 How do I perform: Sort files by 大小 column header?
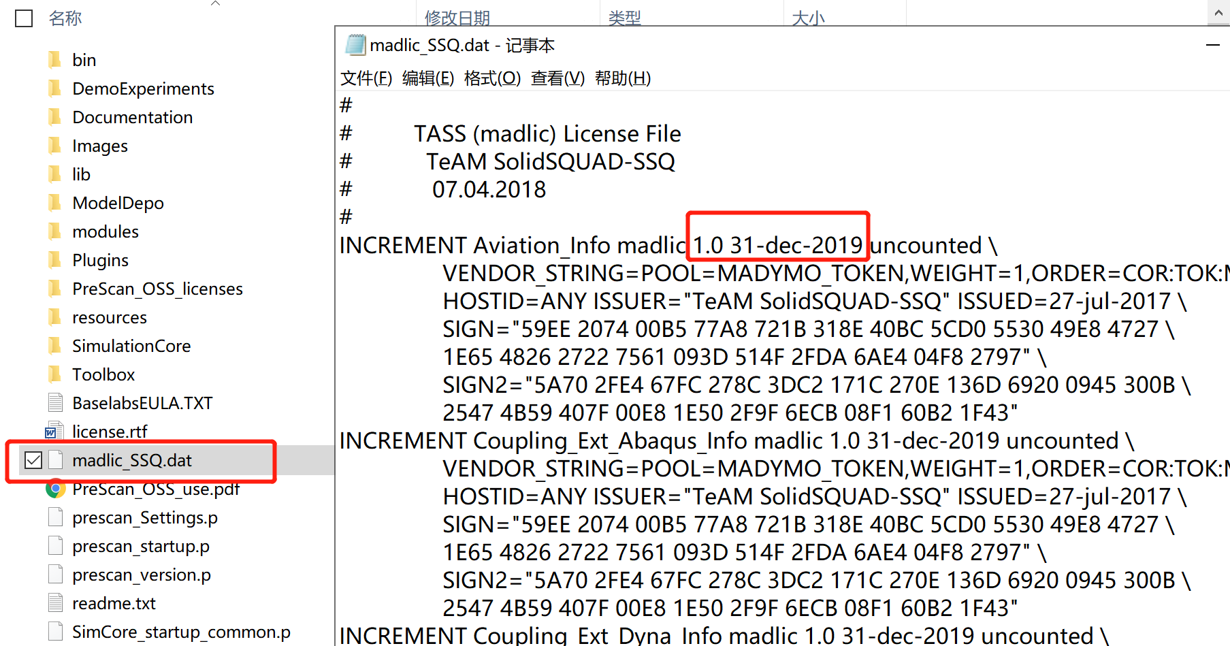(809, 18)
